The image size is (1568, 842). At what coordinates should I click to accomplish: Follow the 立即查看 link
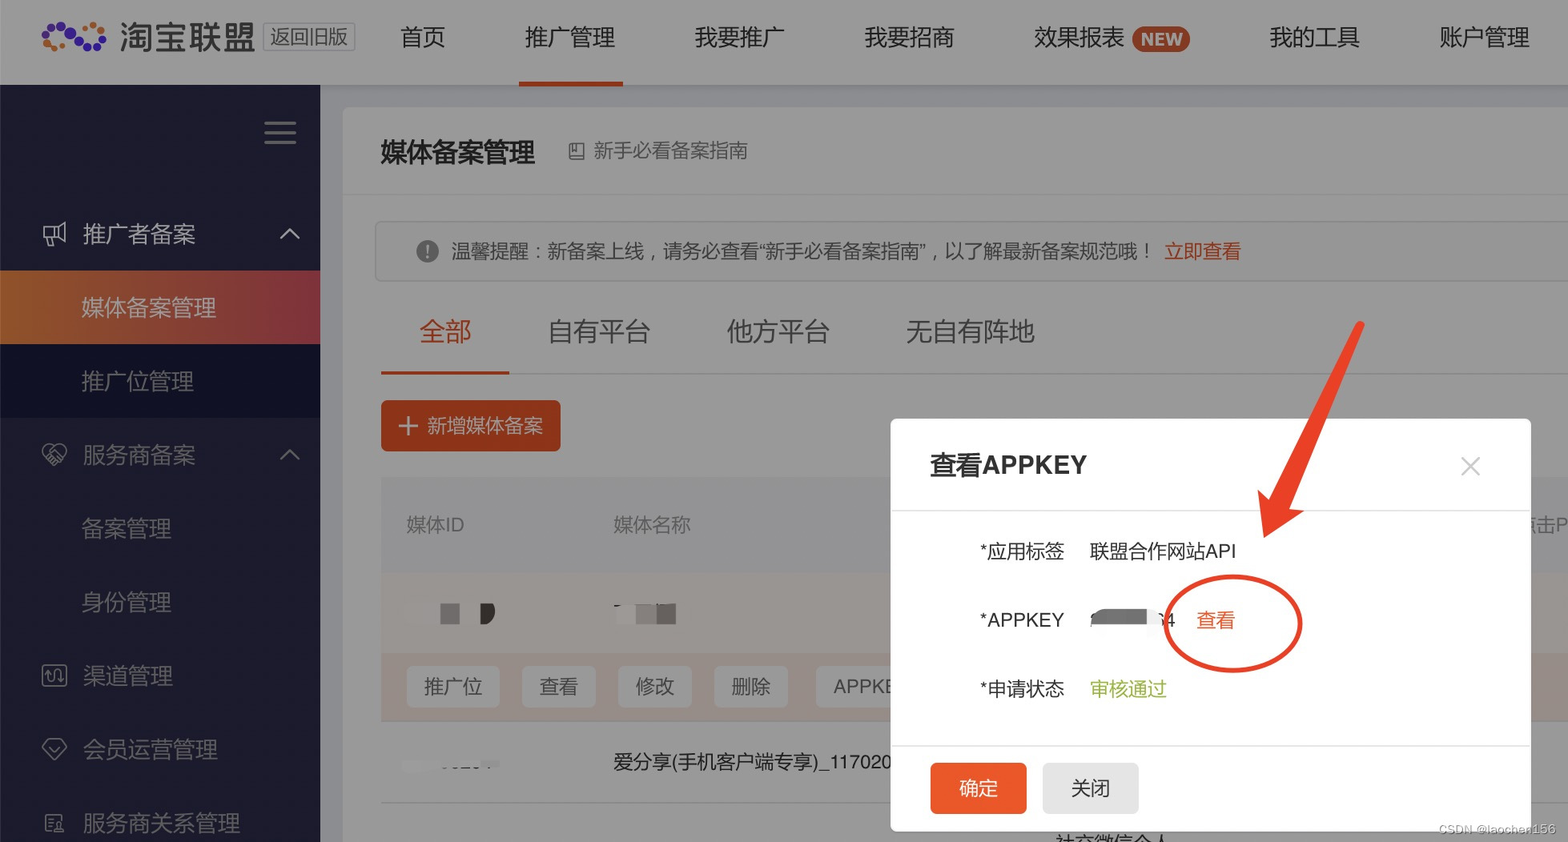[x=1202, y=251]
